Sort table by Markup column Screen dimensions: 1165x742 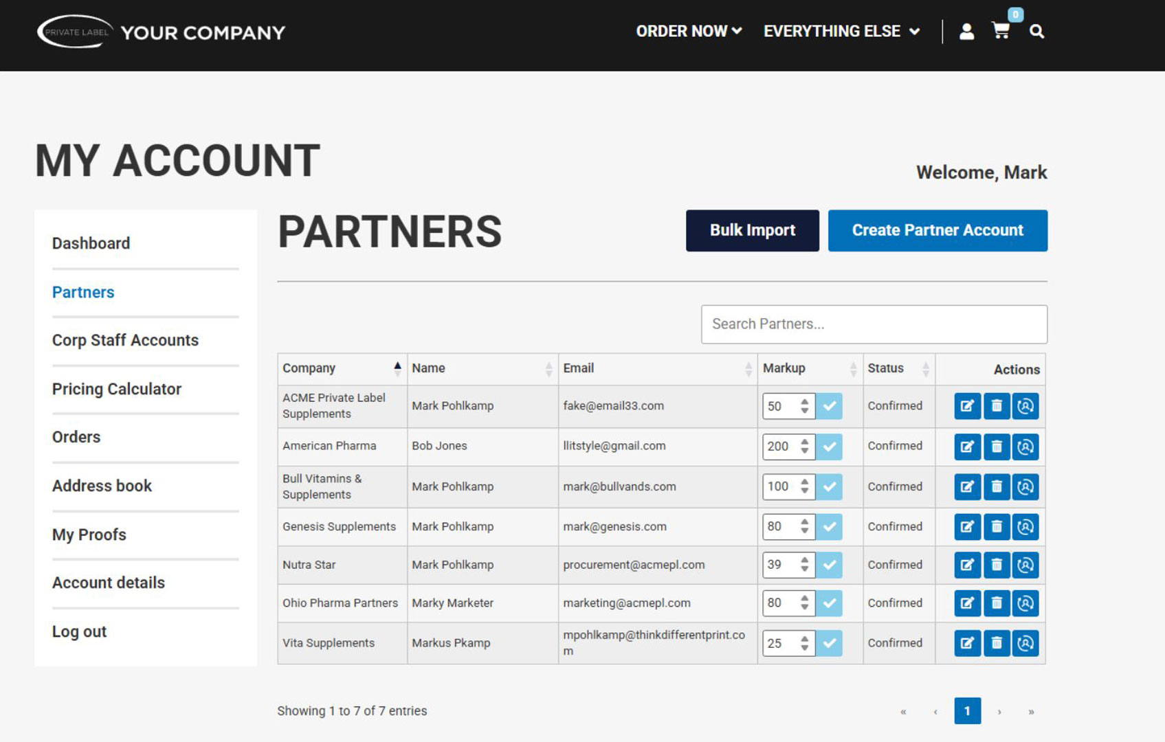click(x=810, y=369)
